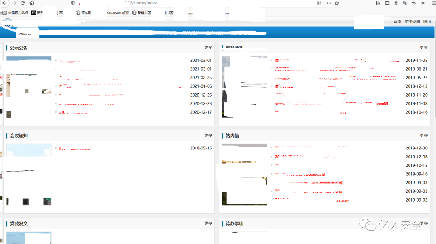Screen dimensions: 436x244
Task: Click the 站内信 panel thumbnail image
Action: click(x=244, y=175)
